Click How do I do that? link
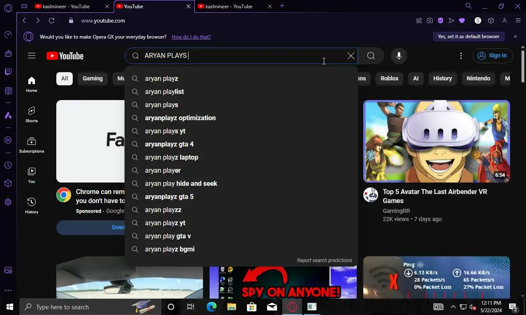 point(191,37)
